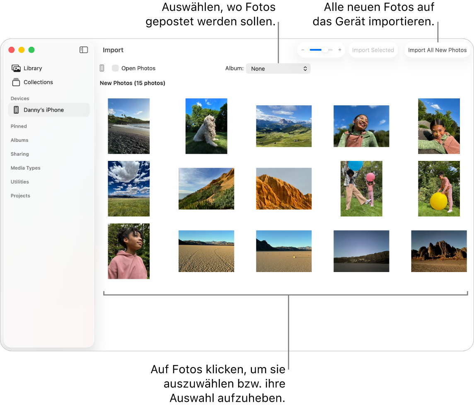
Task: Click the Import Selected button
Action: (x=372, y=50)
